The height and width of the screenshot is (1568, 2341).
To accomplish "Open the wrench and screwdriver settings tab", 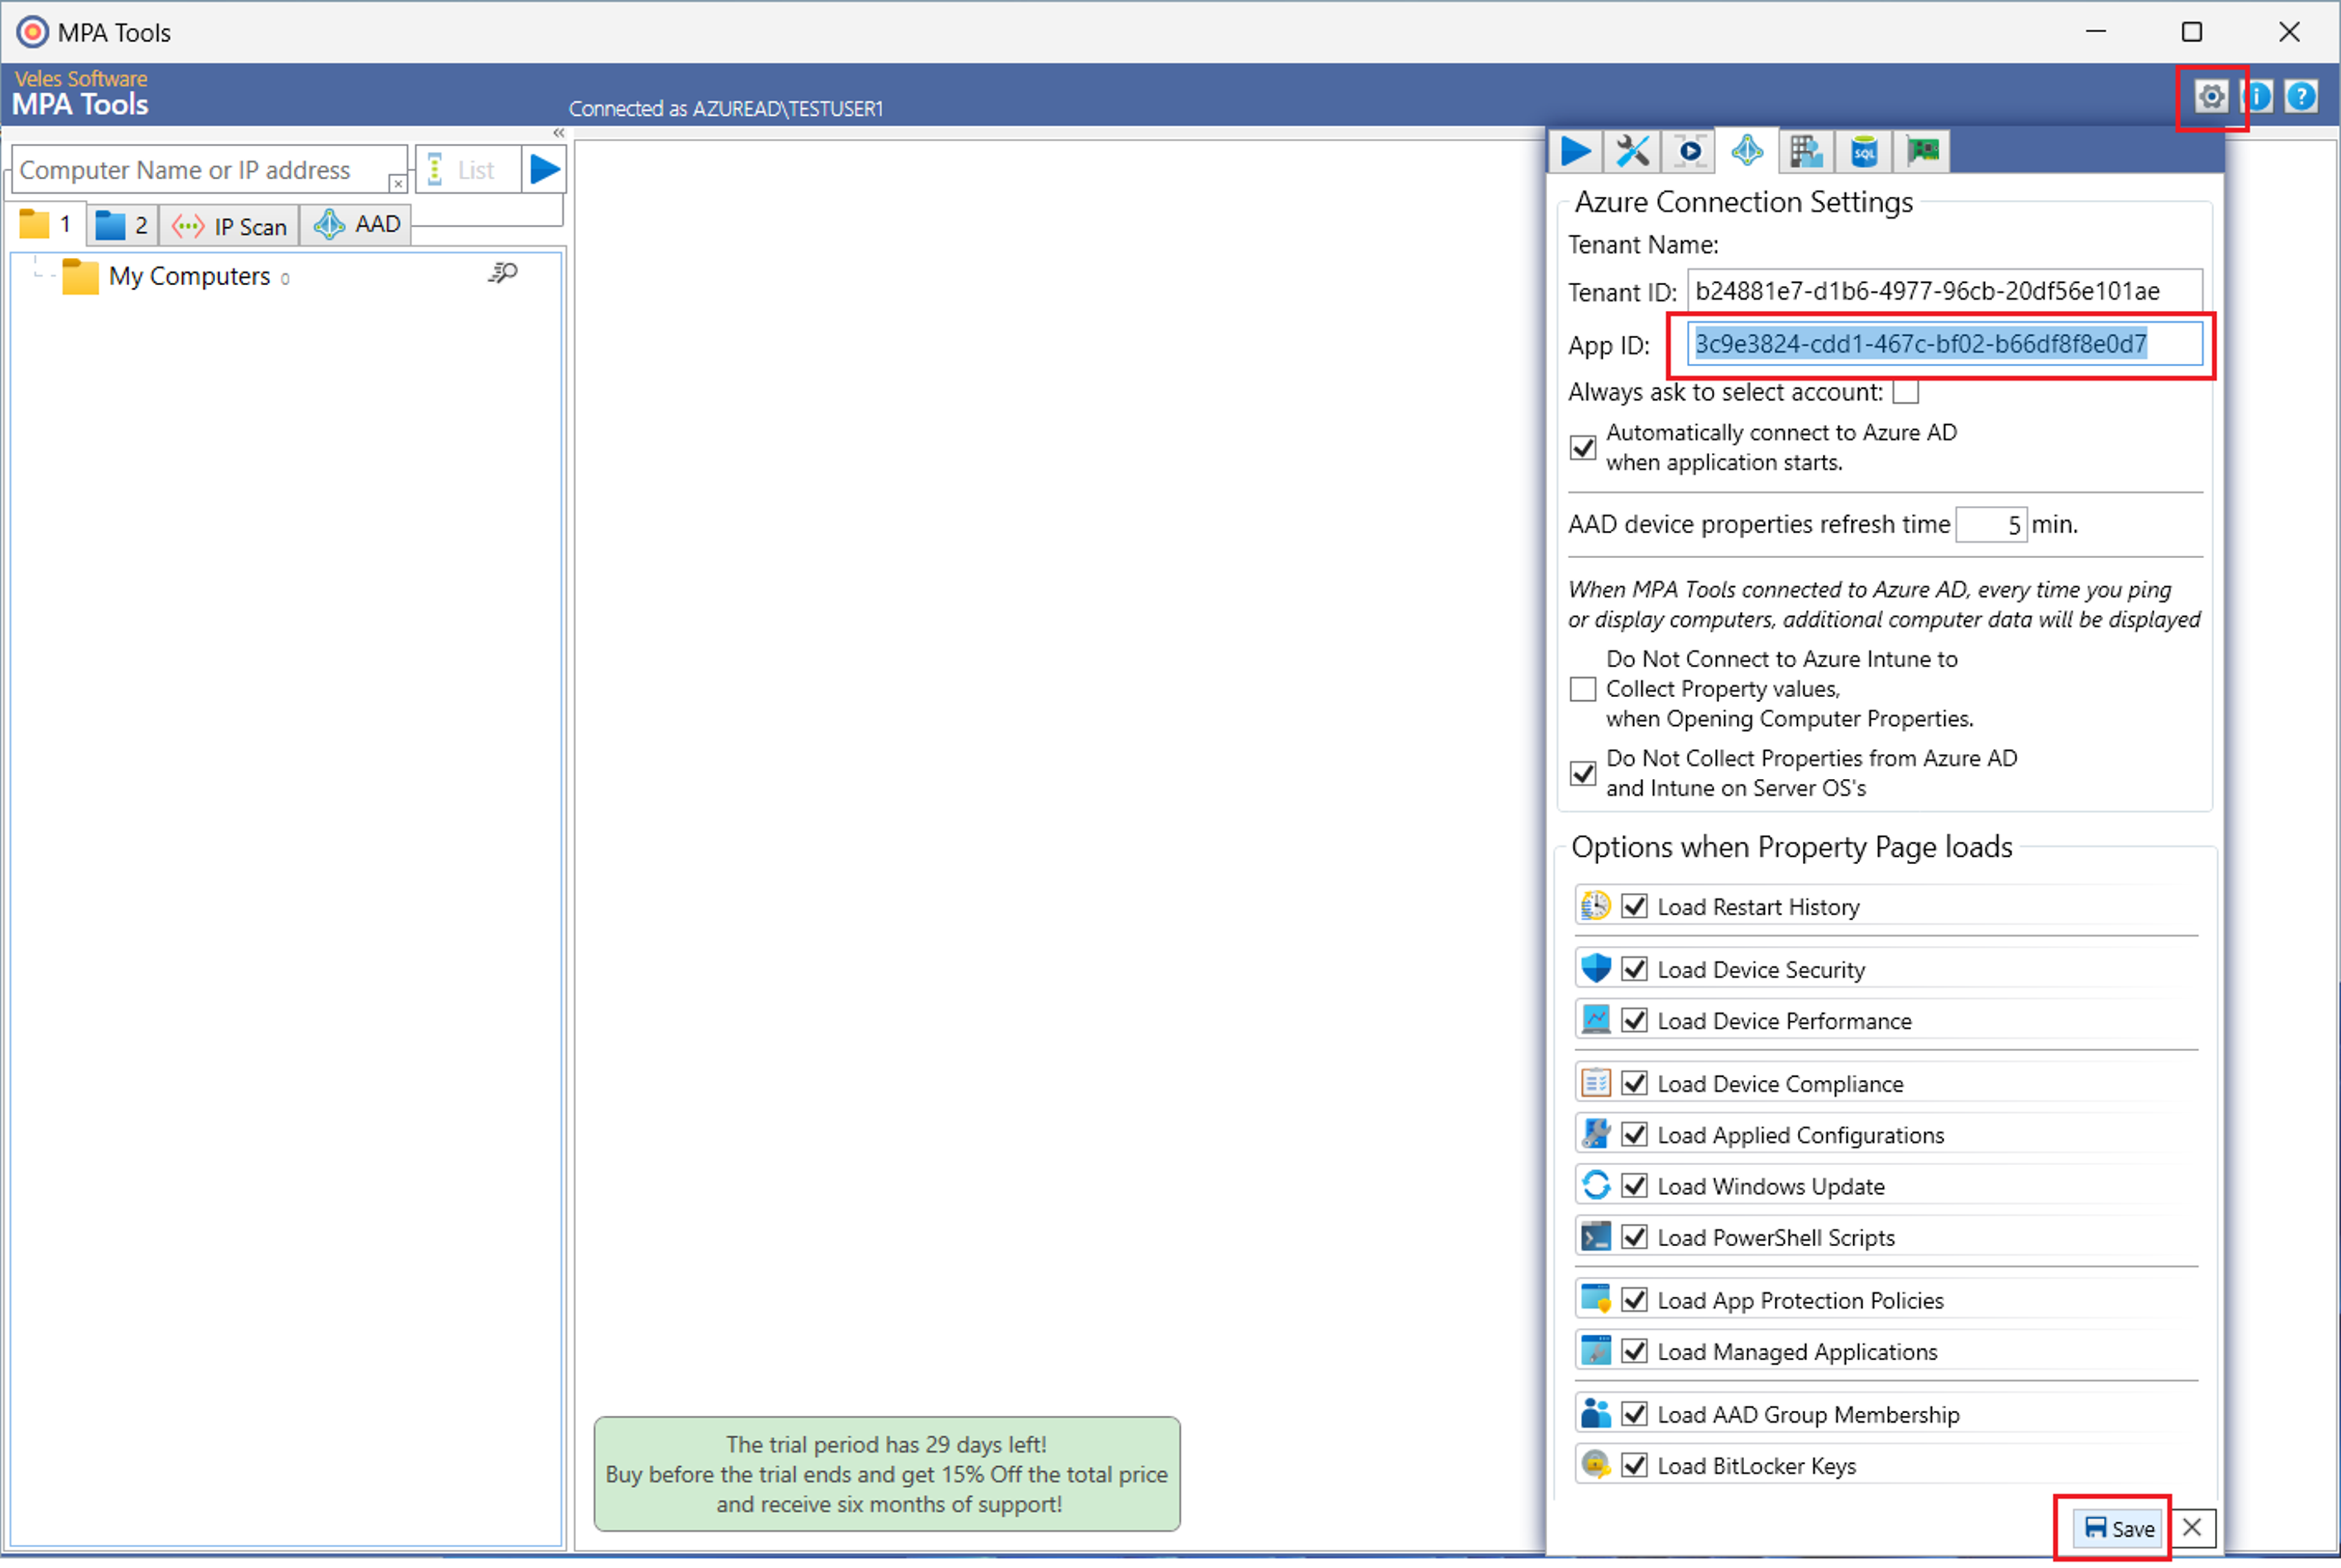I will (1633, 151).
